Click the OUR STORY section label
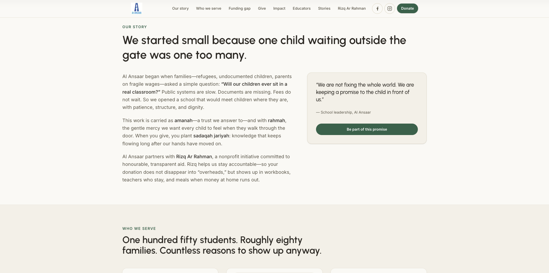Image resolution: width=549 pixels, height=273 pixels. click(x=134, y=27)
